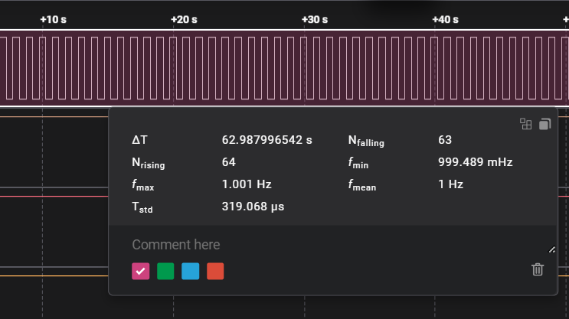Delete the measurement using the trash icon

538,269
